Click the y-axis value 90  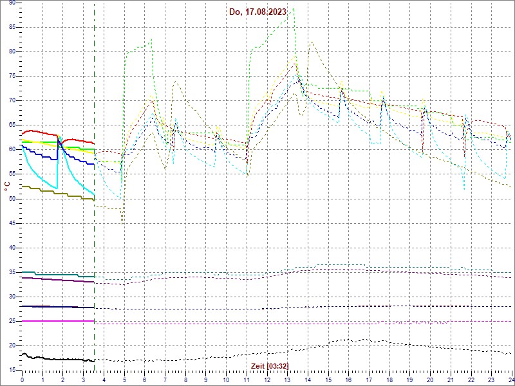click(x=12, y=3)
